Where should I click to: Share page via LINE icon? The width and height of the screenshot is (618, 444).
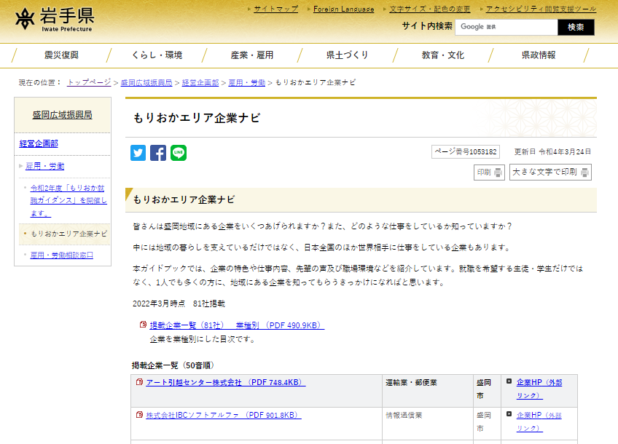pos(179,153)
